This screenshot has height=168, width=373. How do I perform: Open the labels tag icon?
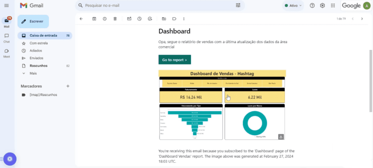click(x=174, y=19)
